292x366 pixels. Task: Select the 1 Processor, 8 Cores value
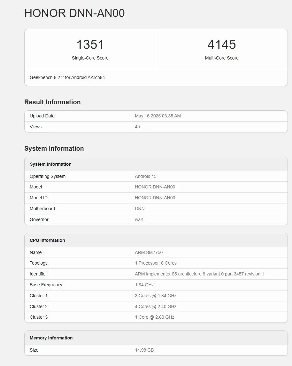tap(156, 263)
